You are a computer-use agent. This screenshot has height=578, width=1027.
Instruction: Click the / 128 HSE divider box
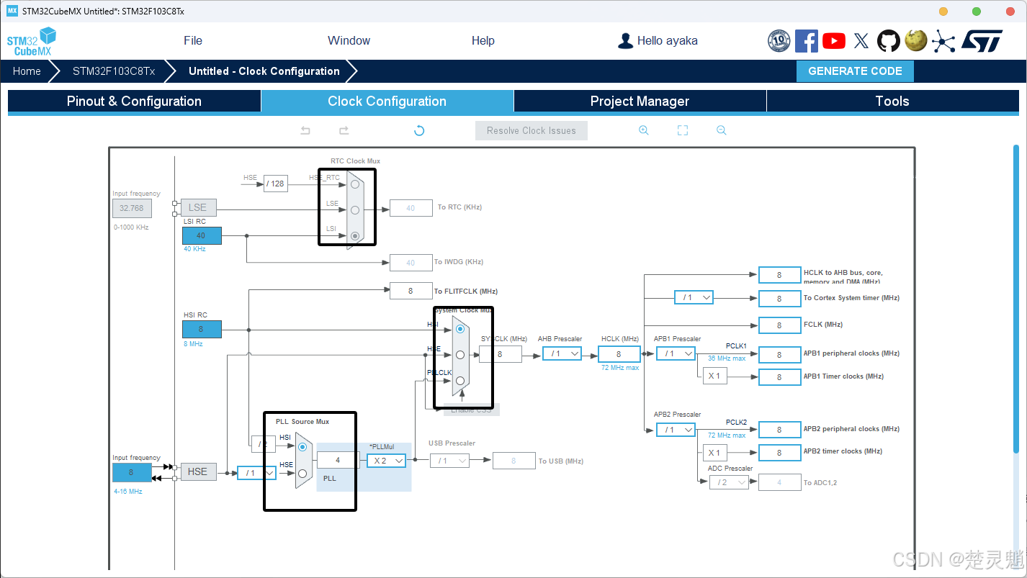[275, 184]
